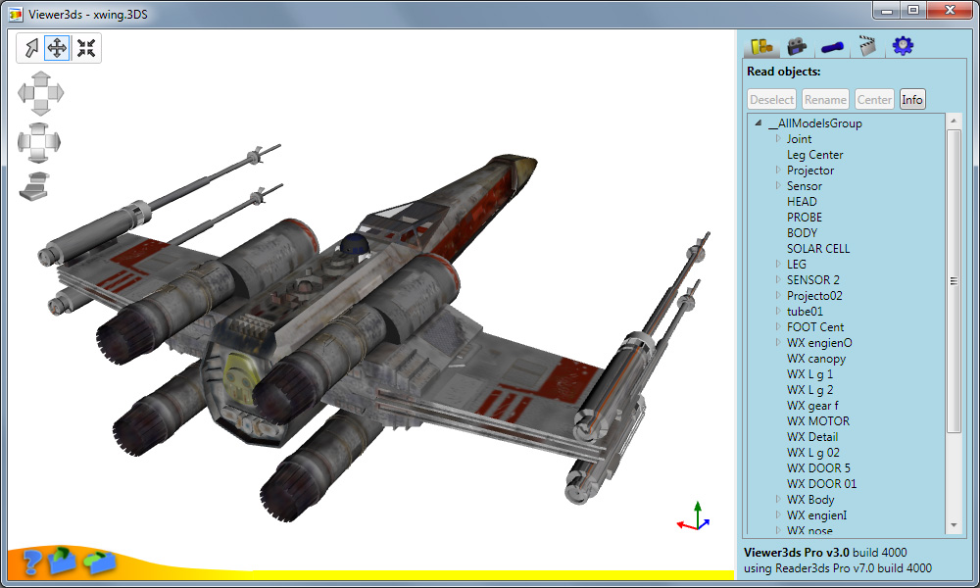Viewport: 980px width, 588px height.
Task: Select the PROBE object
Action: tap(805, 217)
